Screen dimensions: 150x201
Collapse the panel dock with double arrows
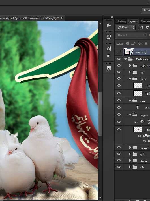tap(112, 17)
